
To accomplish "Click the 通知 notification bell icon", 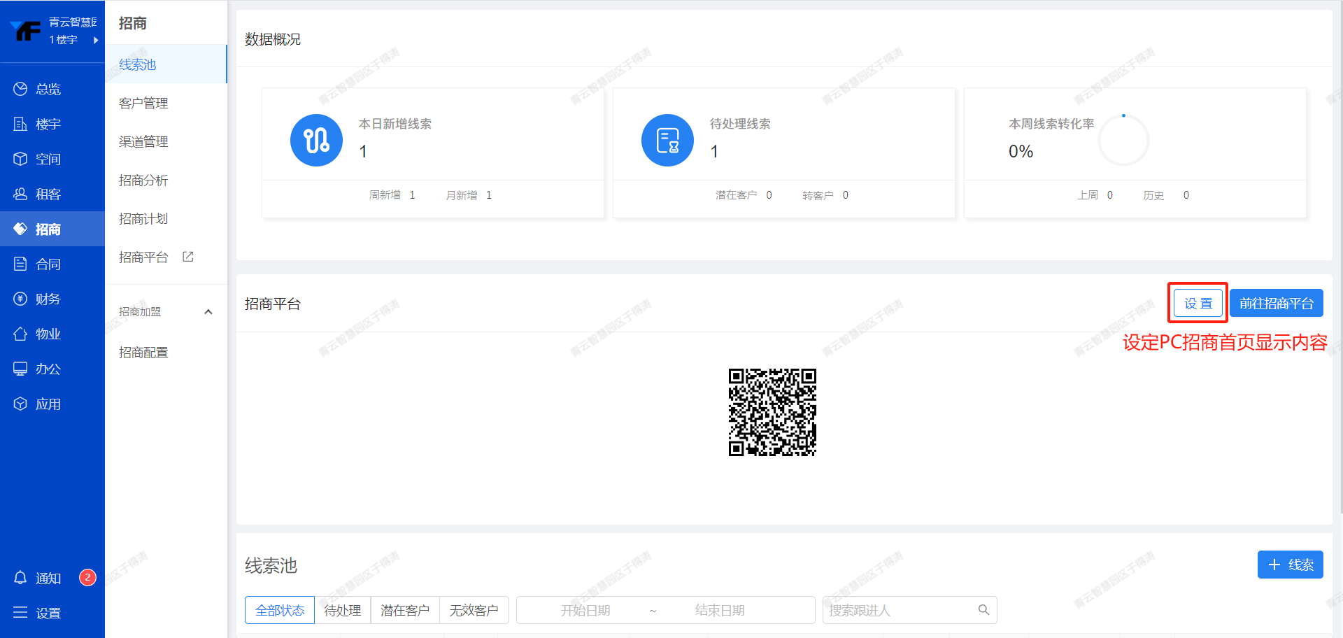I will point(20,578).
